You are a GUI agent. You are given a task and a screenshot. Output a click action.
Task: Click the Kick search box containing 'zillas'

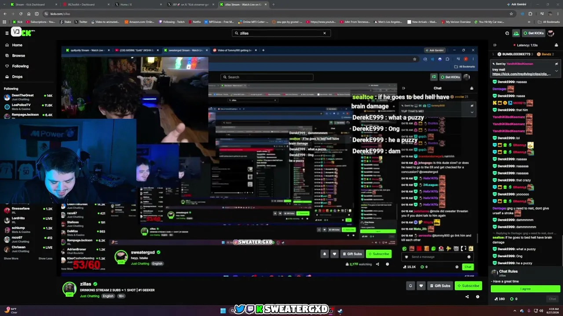tap(281, 33)
